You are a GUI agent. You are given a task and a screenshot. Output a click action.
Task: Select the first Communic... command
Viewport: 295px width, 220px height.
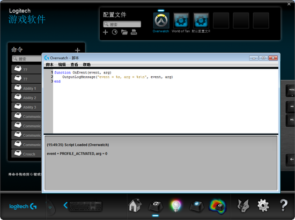click(x=26, y=116)
